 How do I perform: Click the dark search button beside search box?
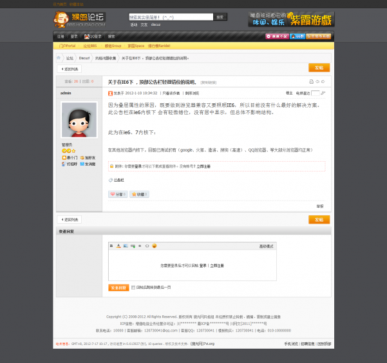(220, 17)
